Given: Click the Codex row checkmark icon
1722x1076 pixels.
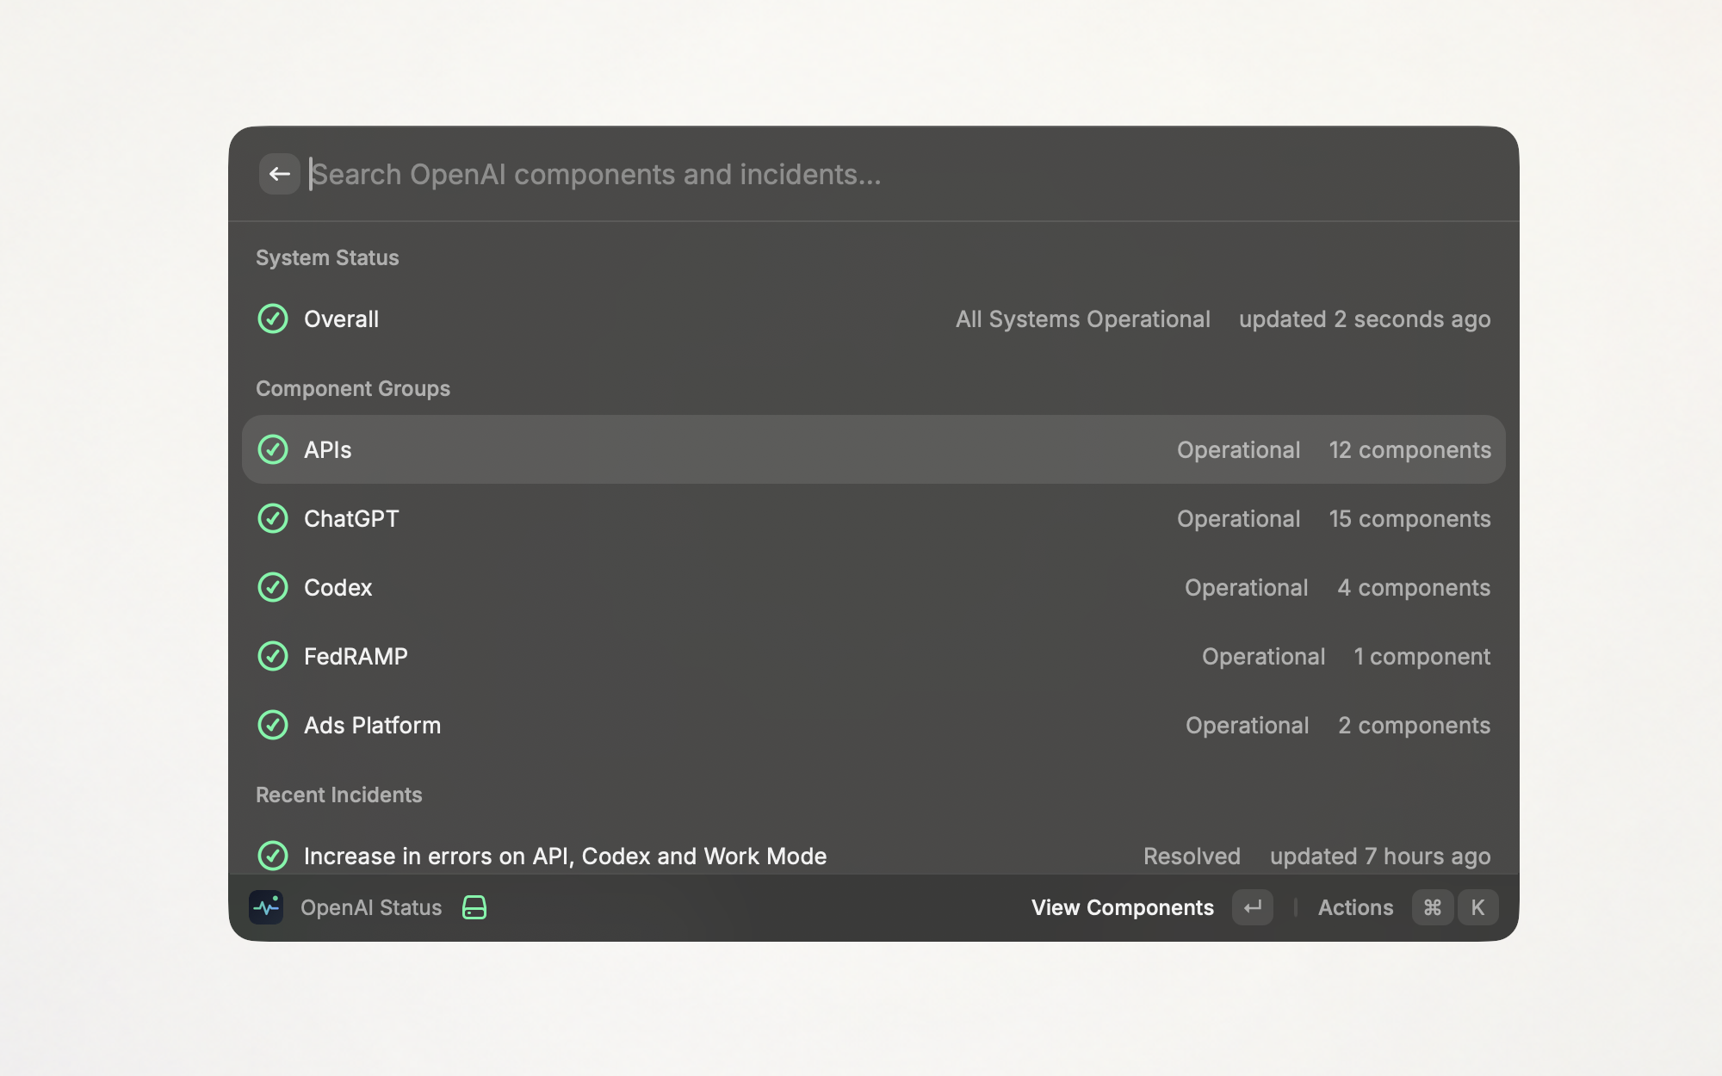Looking at the screenshot, I should [273, 587].
